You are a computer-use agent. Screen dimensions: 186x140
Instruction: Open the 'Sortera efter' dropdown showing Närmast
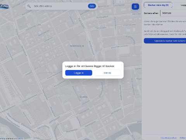pos(173,13)
